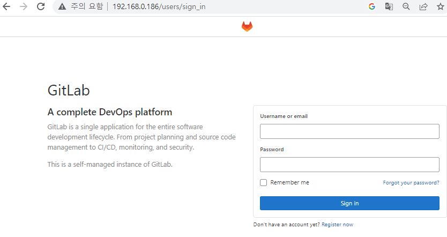Click the GitLab fox logo
Image resolution: width=447 pixels, height=237 pixels.
coord(247,26)
